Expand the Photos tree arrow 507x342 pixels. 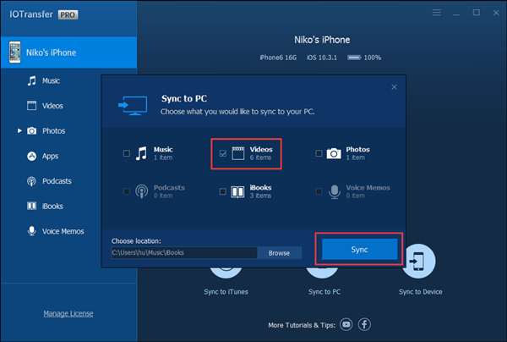click(x=19, y=131)
